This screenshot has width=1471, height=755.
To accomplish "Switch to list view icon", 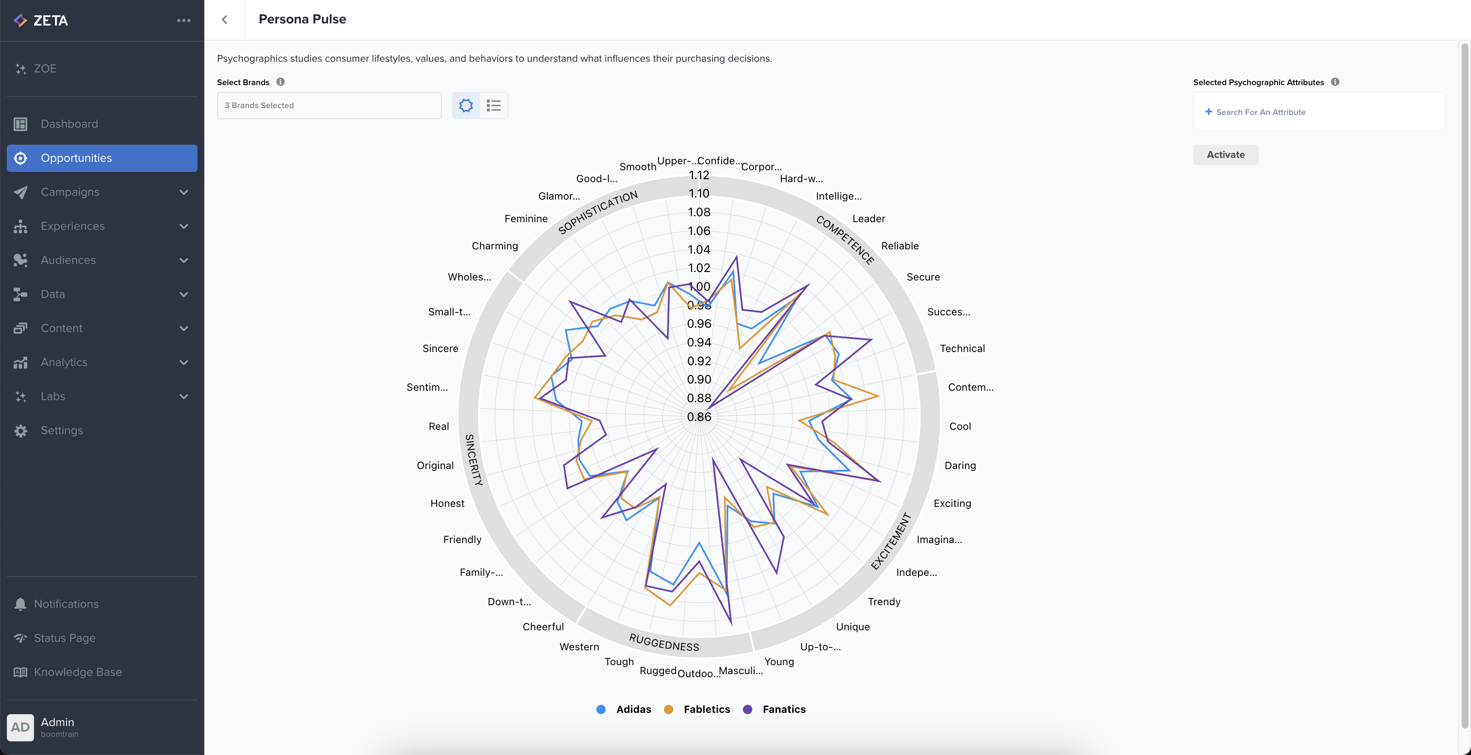I will point(493,106).
